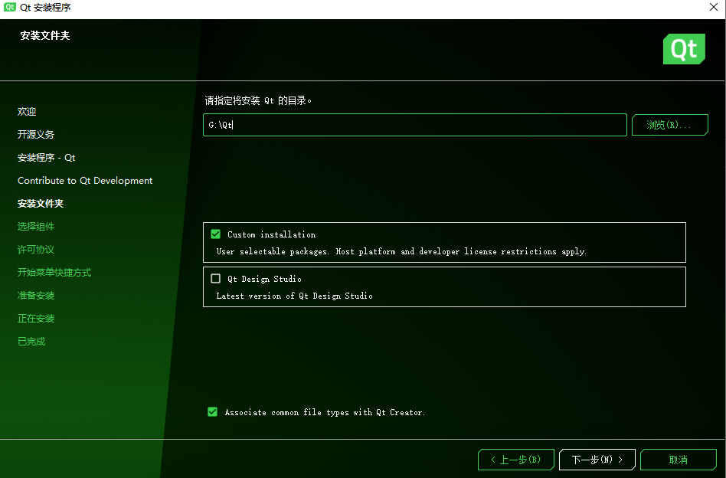This screenshot has width=726, height=478.
Task: Select Contribute to Qt Development in sidebar
Action: point(85,180)
